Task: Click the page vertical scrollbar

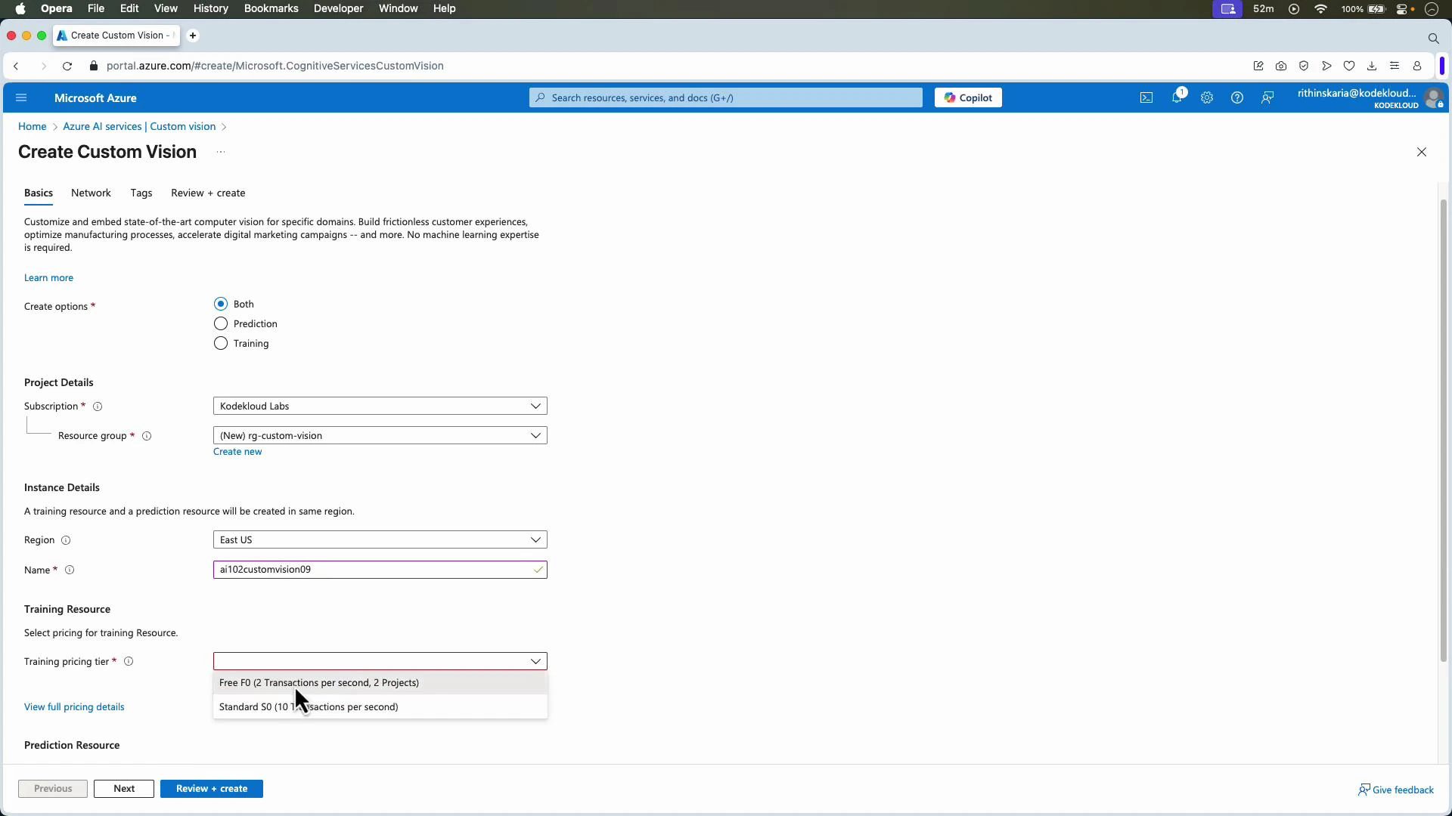Action: tap(1444, 431)
